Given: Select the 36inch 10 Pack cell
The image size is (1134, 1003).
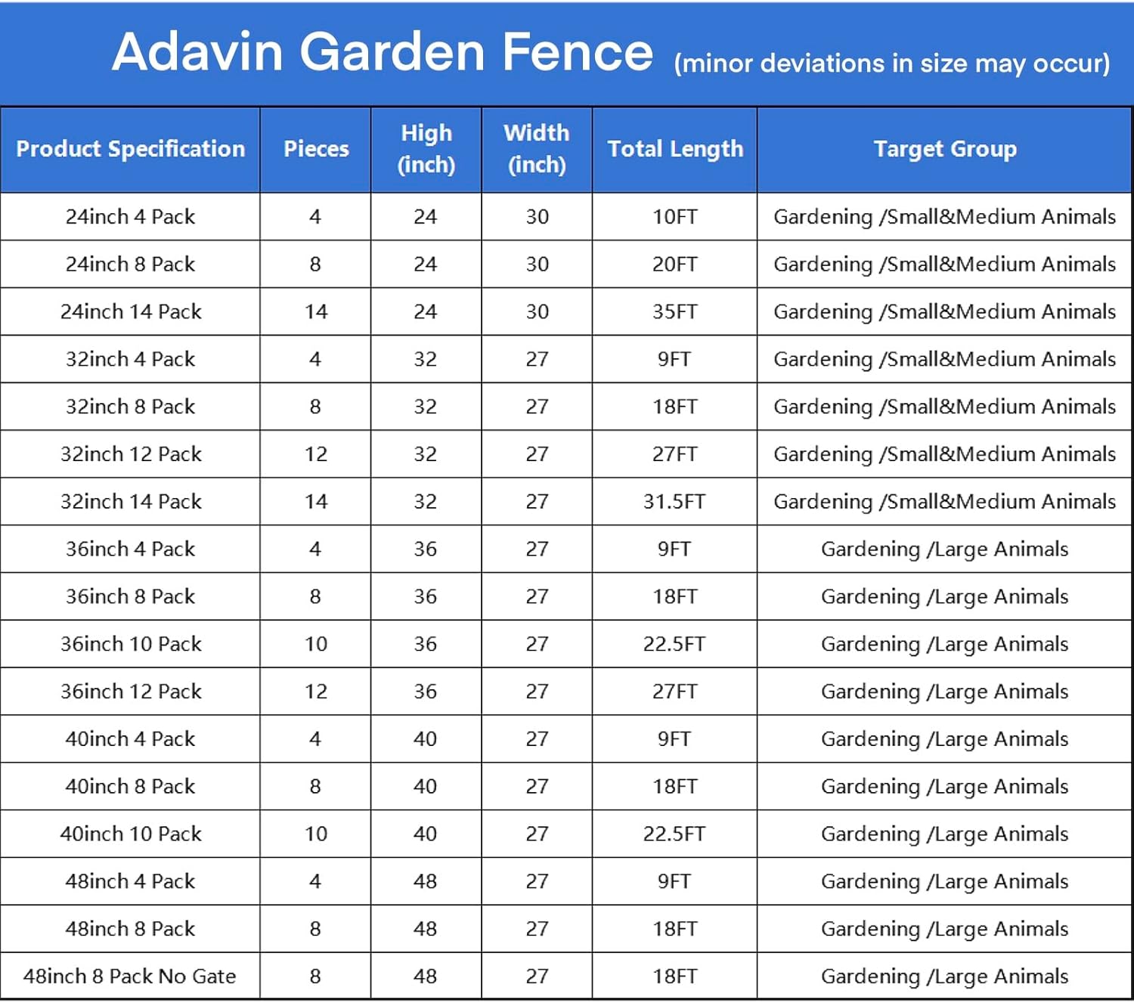Looking at the screenshot, I should 130,644.
